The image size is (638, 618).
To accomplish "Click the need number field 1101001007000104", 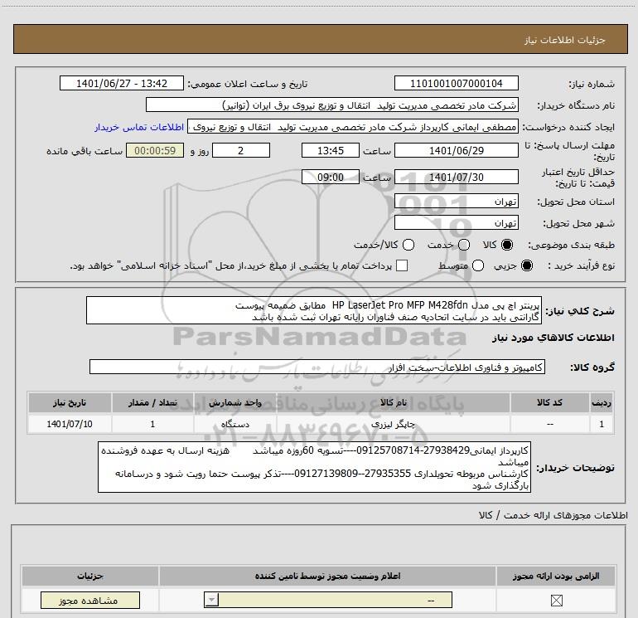I will 456,83.
